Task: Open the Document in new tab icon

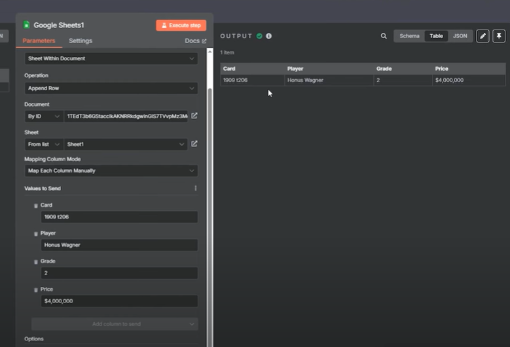Action: coord(194,116)
